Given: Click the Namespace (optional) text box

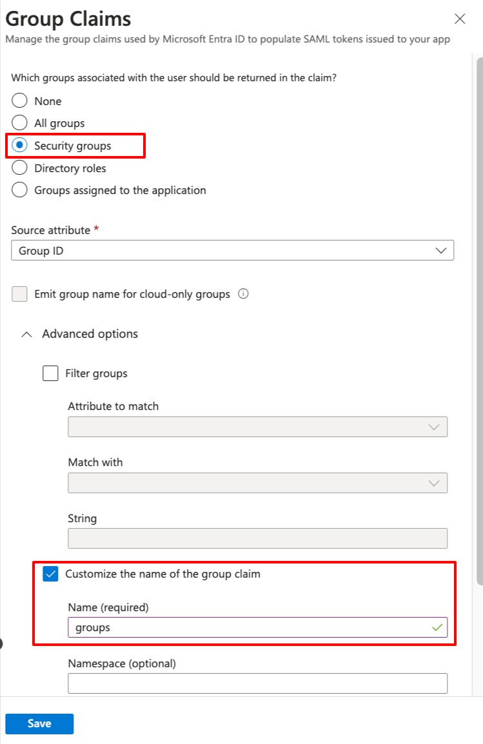Looking at the screenshot, I should coord(257,683).
